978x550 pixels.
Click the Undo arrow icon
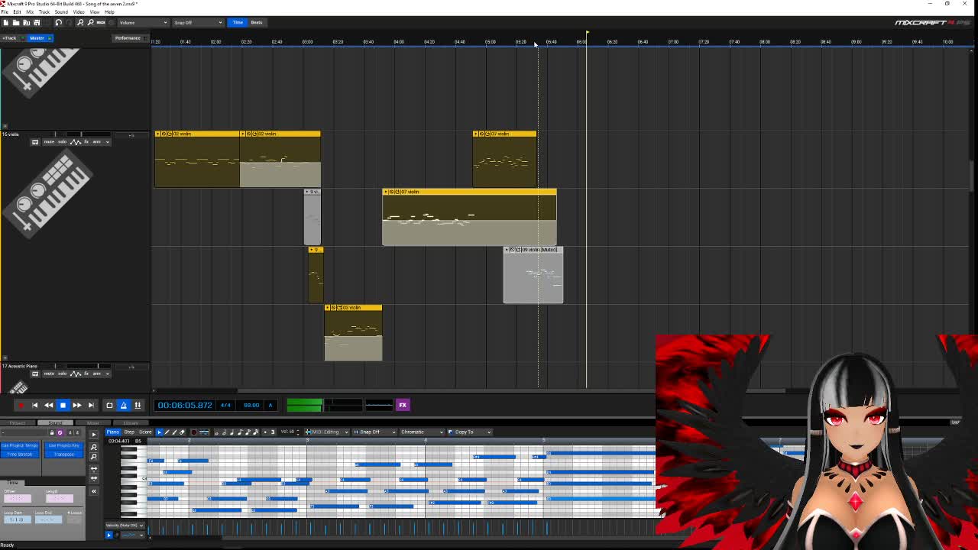[x=58, y=22]
